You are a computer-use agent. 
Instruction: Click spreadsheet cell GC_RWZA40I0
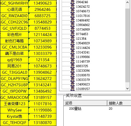click(14, 16)
